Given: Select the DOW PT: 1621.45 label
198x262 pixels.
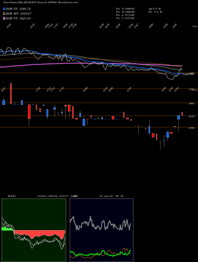Looking at the screenshot, I should (18, 18).
